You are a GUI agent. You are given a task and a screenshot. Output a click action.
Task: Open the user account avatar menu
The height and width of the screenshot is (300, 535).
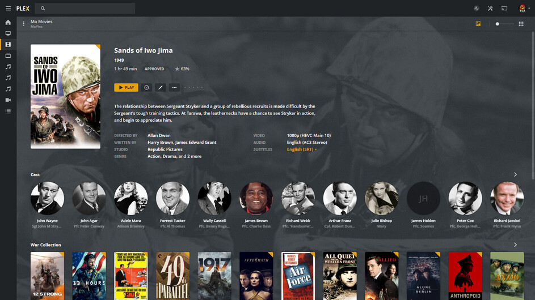pos(523,8)
